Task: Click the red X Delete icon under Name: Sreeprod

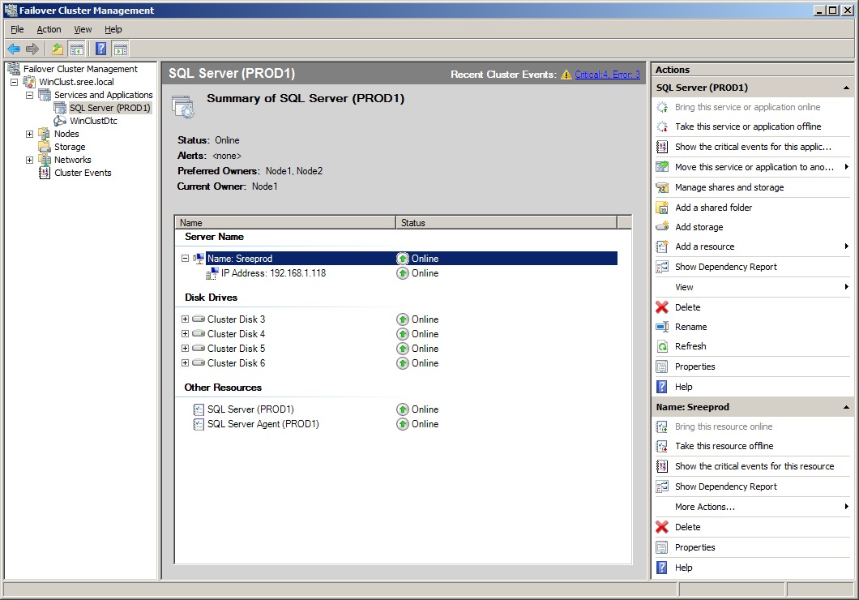Action: click(662, 527)
